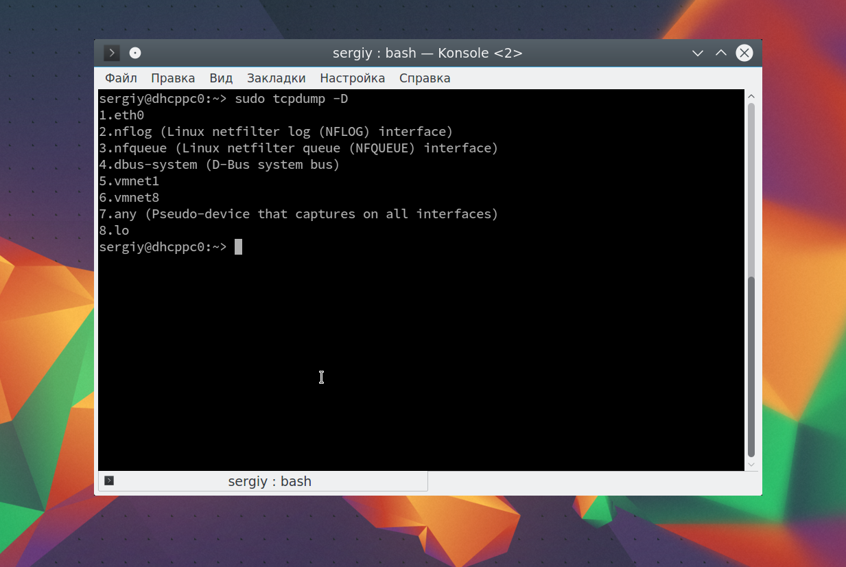Click the scrollbar down arrow

click(x=751, y=465)
